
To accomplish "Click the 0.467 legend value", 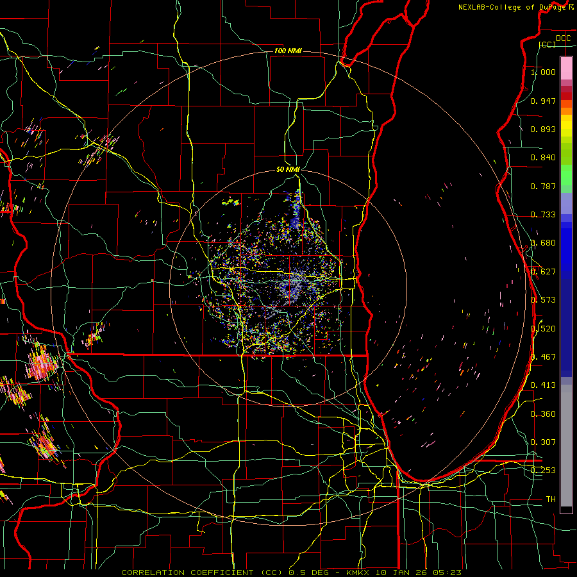I will click(x=543, y=356).
